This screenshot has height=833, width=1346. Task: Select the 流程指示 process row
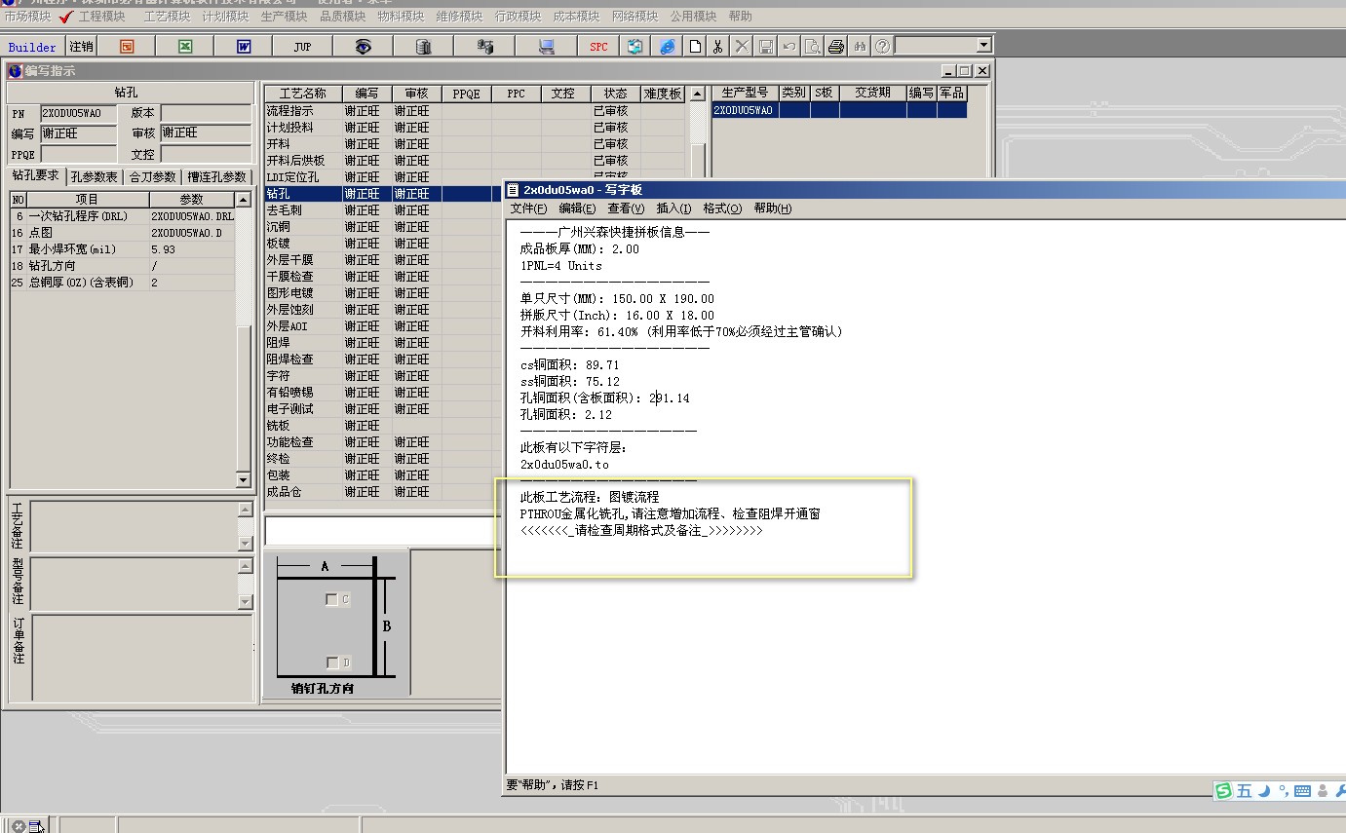(x=476, y=111)
